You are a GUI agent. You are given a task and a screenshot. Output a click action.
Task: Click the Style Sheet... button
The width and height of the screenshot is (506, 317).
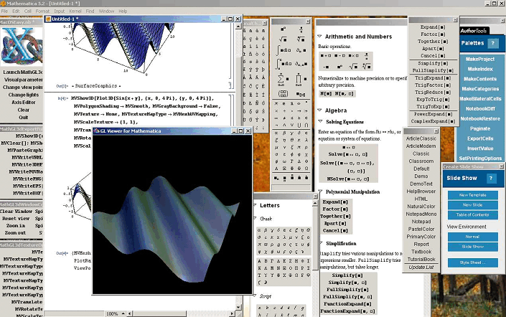472,262
